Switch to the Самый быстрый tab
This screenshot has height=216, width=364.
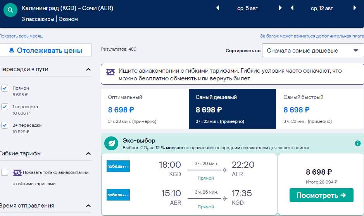click(x=320, y=109)
